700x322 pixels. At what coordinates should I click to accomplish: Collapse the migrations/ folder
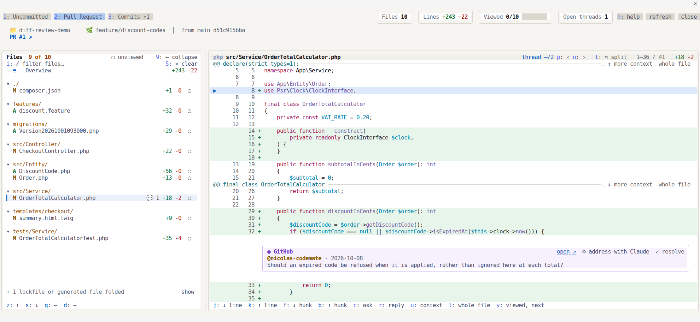pyautogui.click(x=8, y=124)
